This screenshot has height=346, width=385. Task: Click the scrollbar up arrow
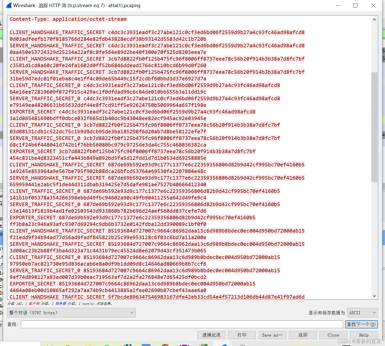(x=374, y=19)
